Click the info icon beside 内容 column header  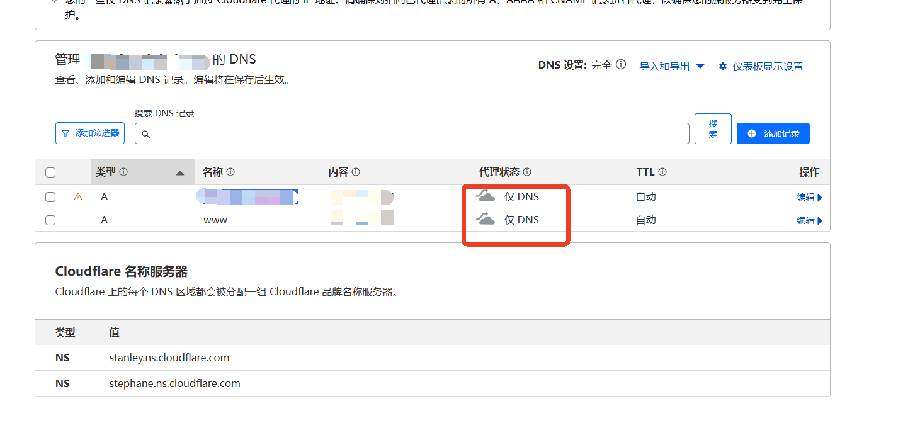[x=356, y=172]
